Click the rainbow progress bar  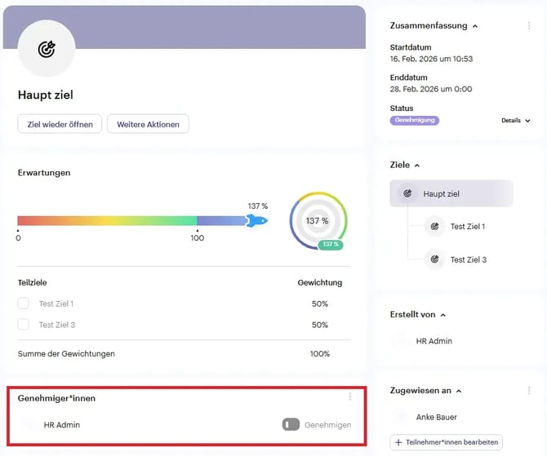(132, 221)
